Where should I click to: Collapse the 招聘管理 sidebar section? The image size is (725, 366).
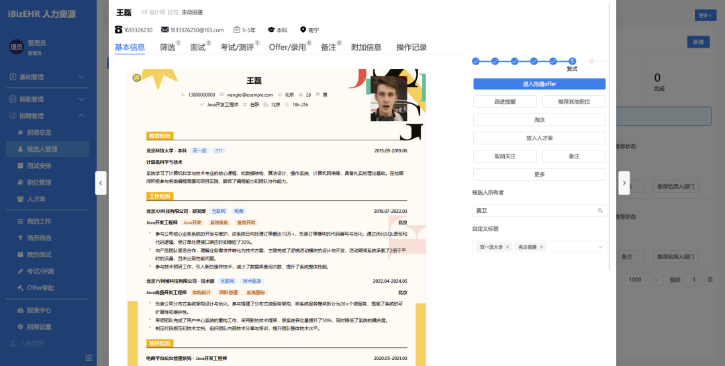(82, 116)
